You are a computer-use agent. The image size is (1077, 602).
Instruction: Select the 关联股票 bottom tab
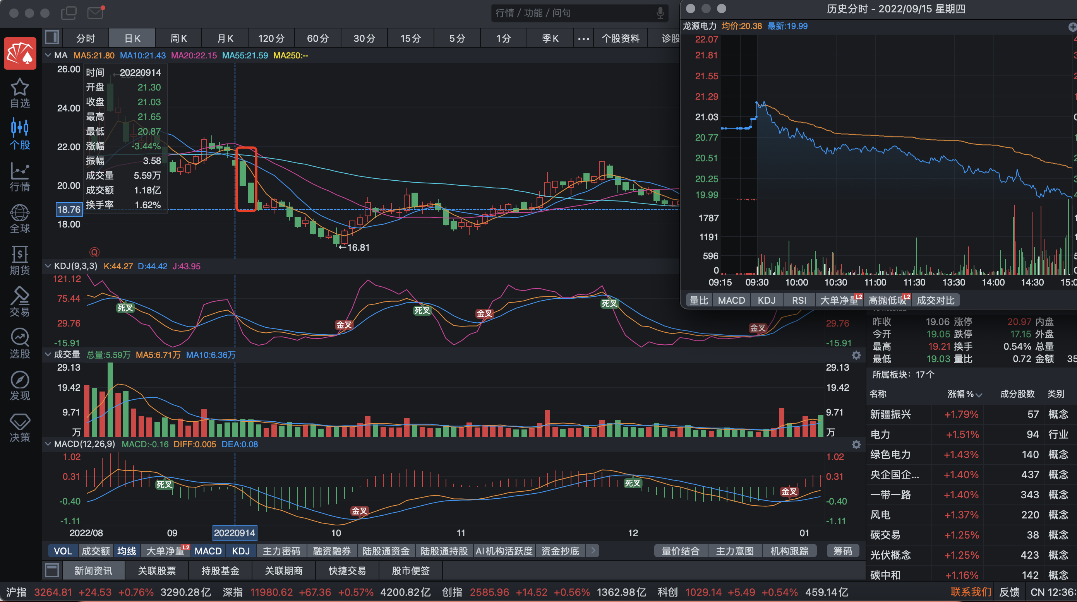[157, 571]
